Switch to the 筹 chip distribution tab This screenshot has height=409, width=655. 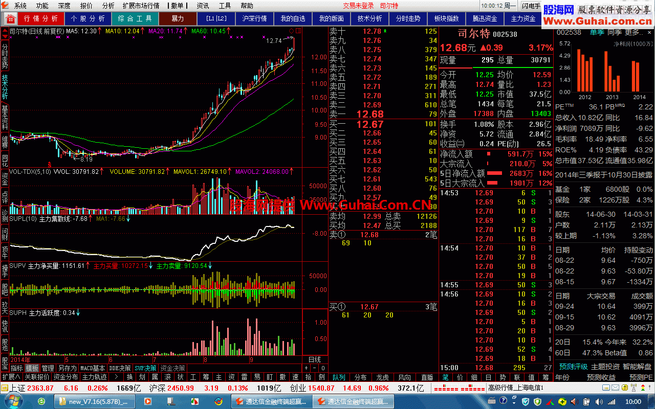[x=545, y=377]
